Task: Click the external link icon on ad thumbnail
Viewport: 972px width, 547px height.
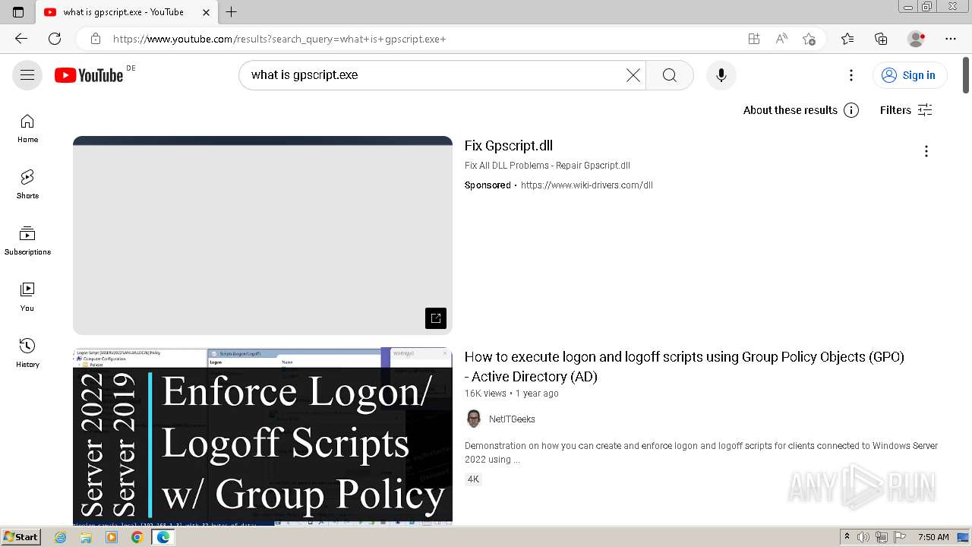Action: pyautogui.click(x=436, y=318)
